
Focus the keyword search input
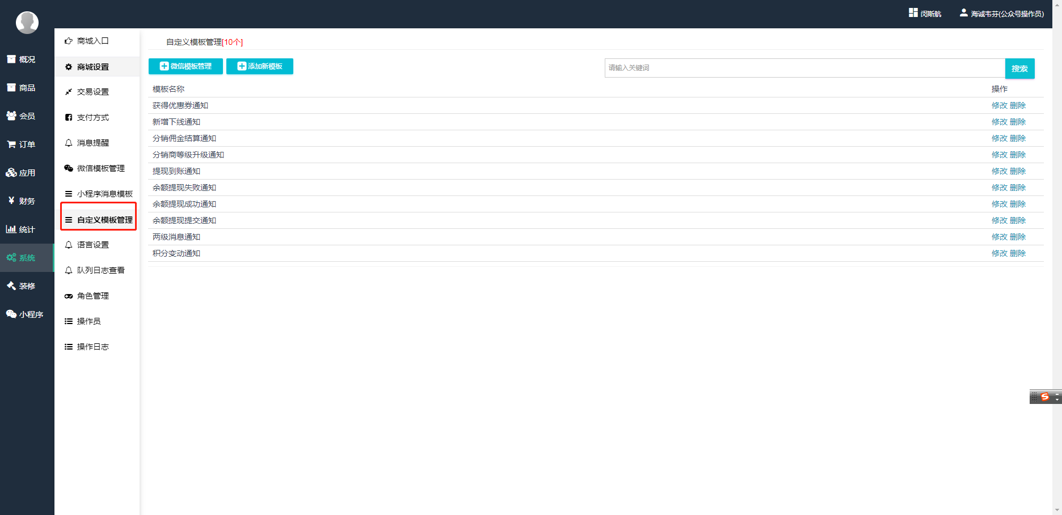coord(804,68)
